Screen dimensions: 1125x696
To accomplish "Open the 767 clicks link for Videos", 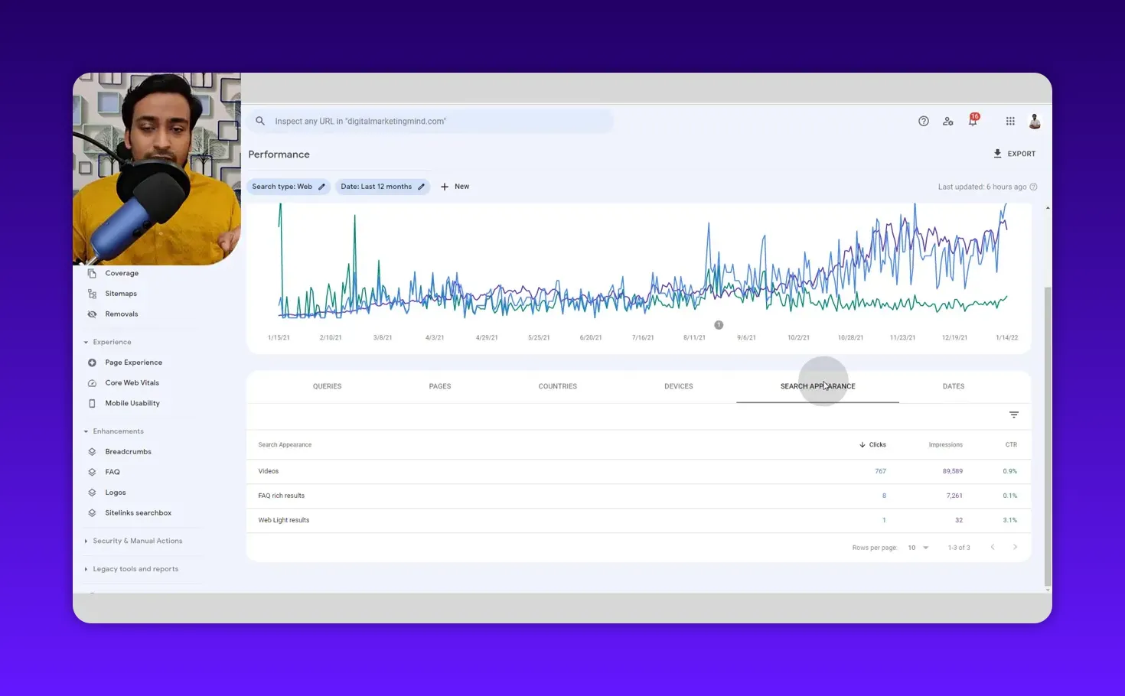I will point(880,471).
